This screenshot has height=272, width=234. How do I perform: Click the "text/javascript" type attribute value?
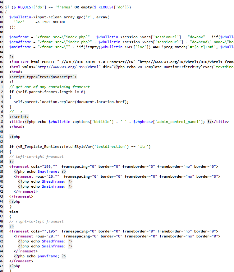pos(56,77)
